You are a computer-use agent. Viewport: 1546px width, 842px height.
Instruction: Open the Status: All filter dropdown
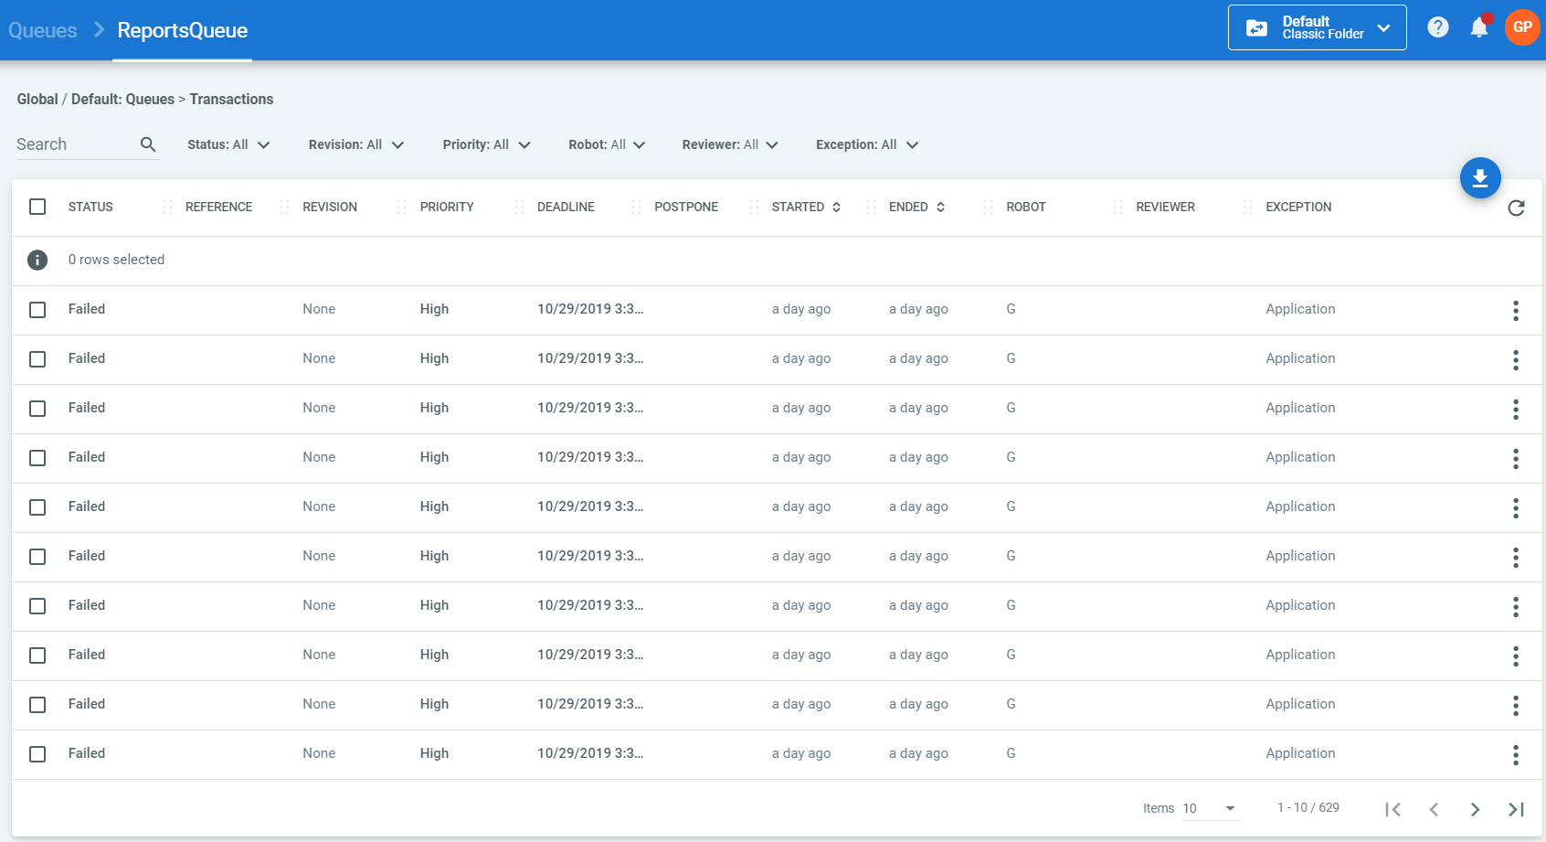coord(228,144)
